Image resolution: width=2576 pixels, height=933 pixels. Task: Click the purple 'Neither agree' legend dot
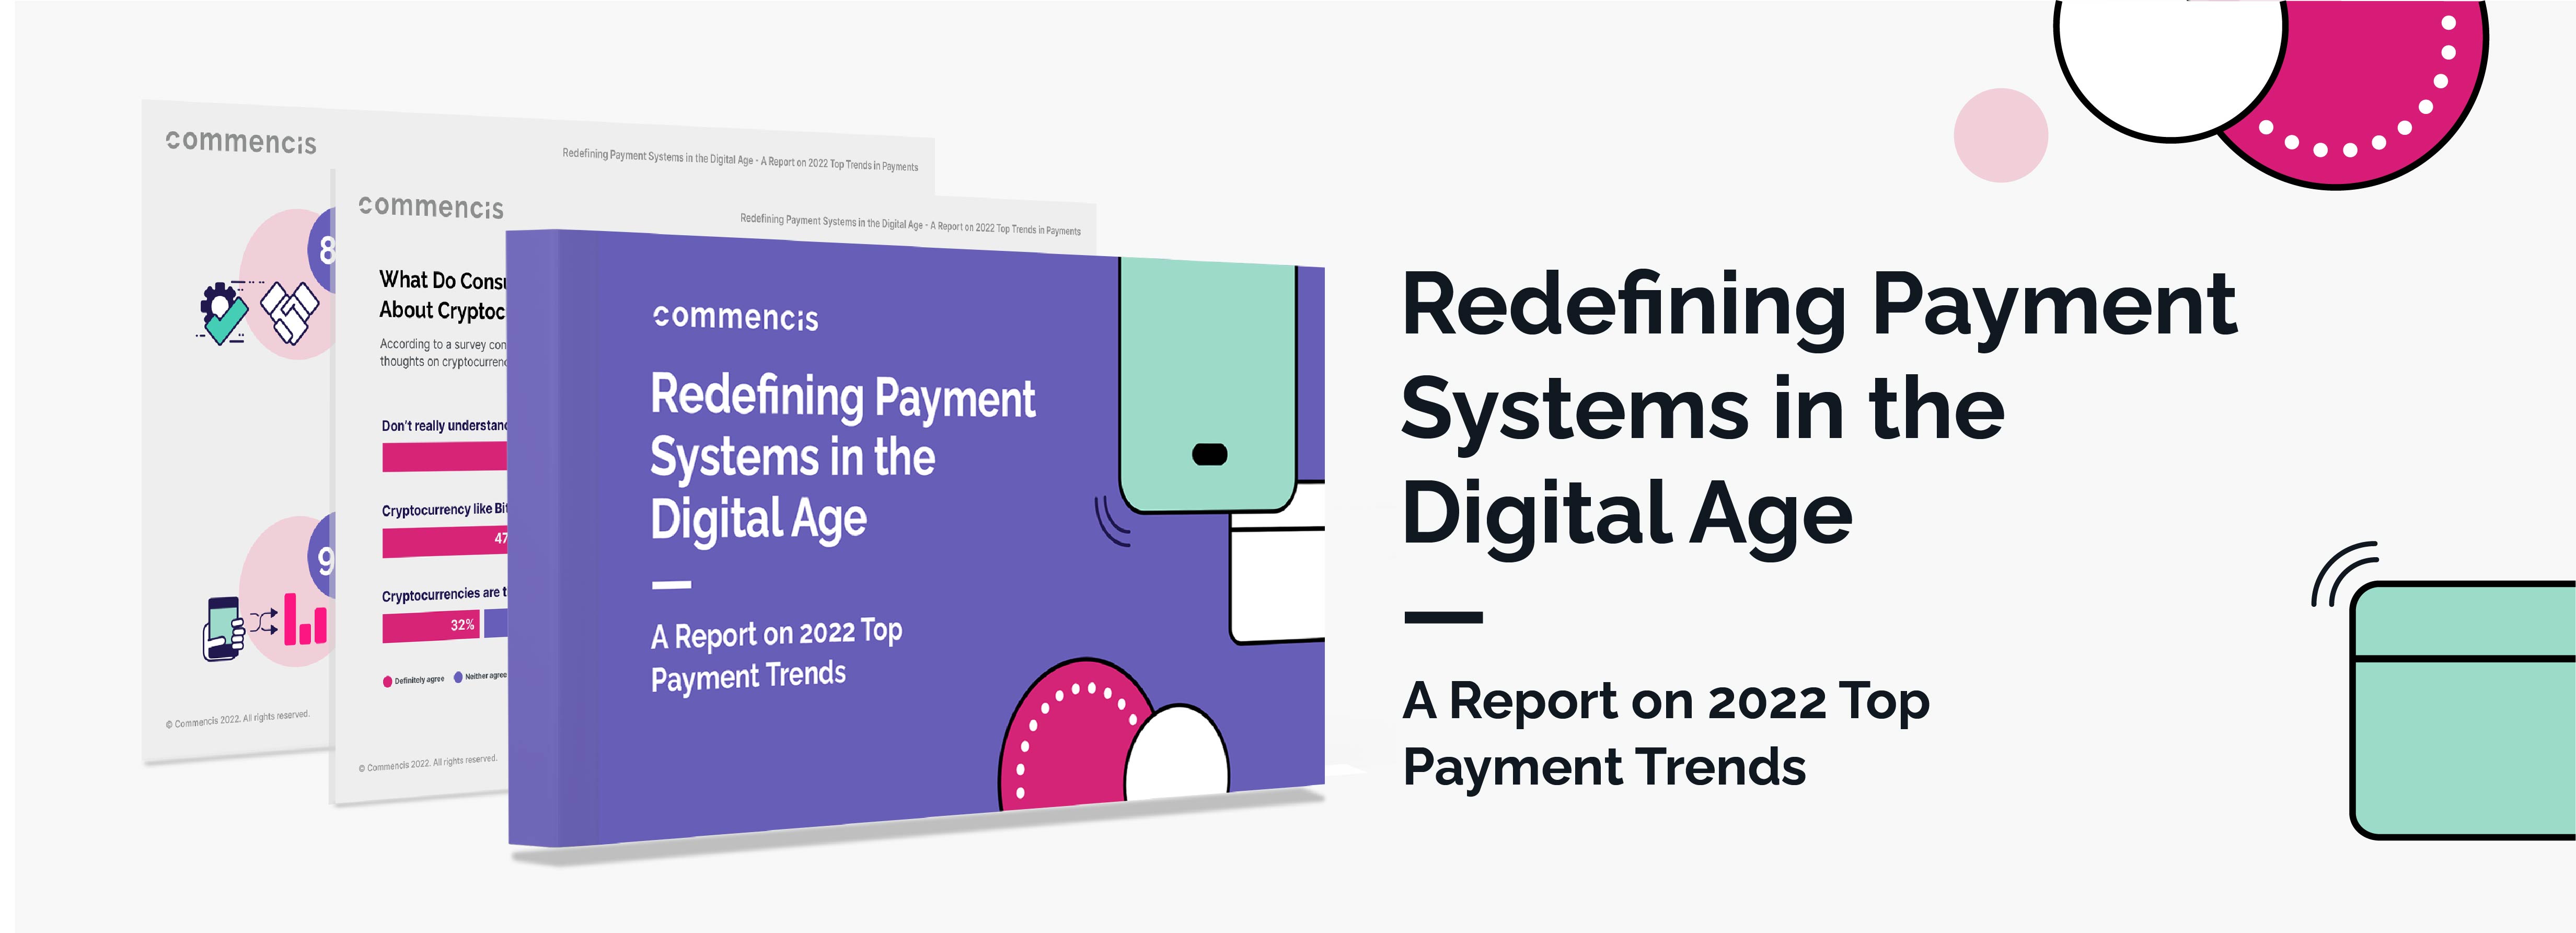(x=458, y=677)
